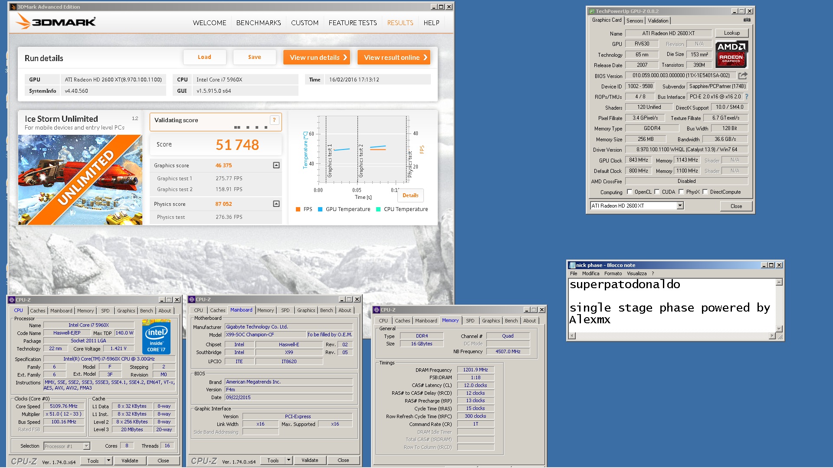Click the chart Details button
This screenshot has width=833, height=468.
[x=410, y=195]
